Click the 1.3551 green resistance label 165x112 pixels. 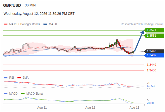coord(154,36)
